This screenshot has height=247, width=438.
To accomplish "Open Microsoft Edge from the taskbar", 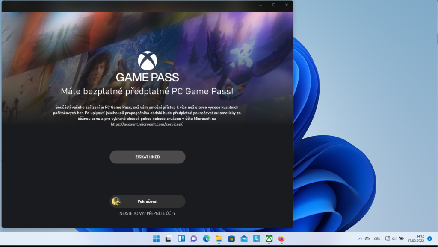I will tap(206, 238).
